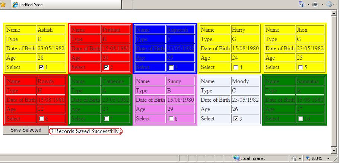Image resolution: width=340 pixels, height=164 pixels.
Task: Uncheck checkbox 2 in Prabhat card
Action: tap(106, 67)
